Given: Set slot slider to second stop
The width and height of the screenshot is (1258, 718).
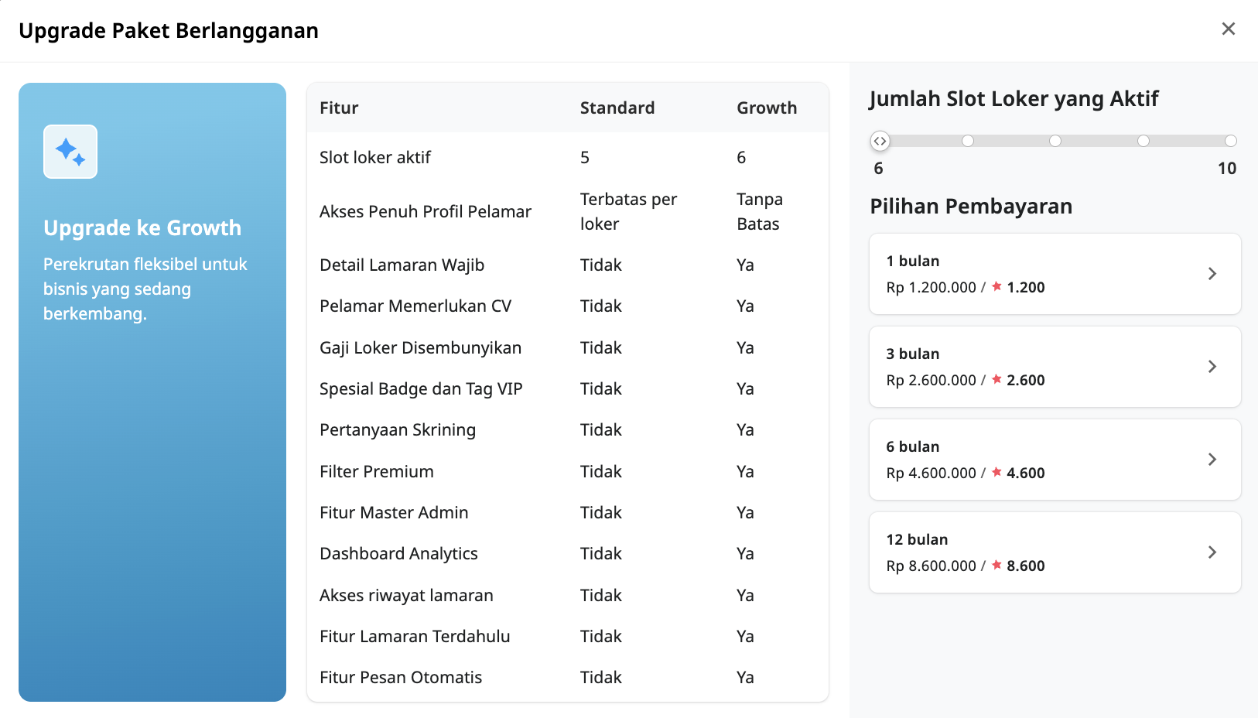Looking at the screenshot, I should click(968, 141).
